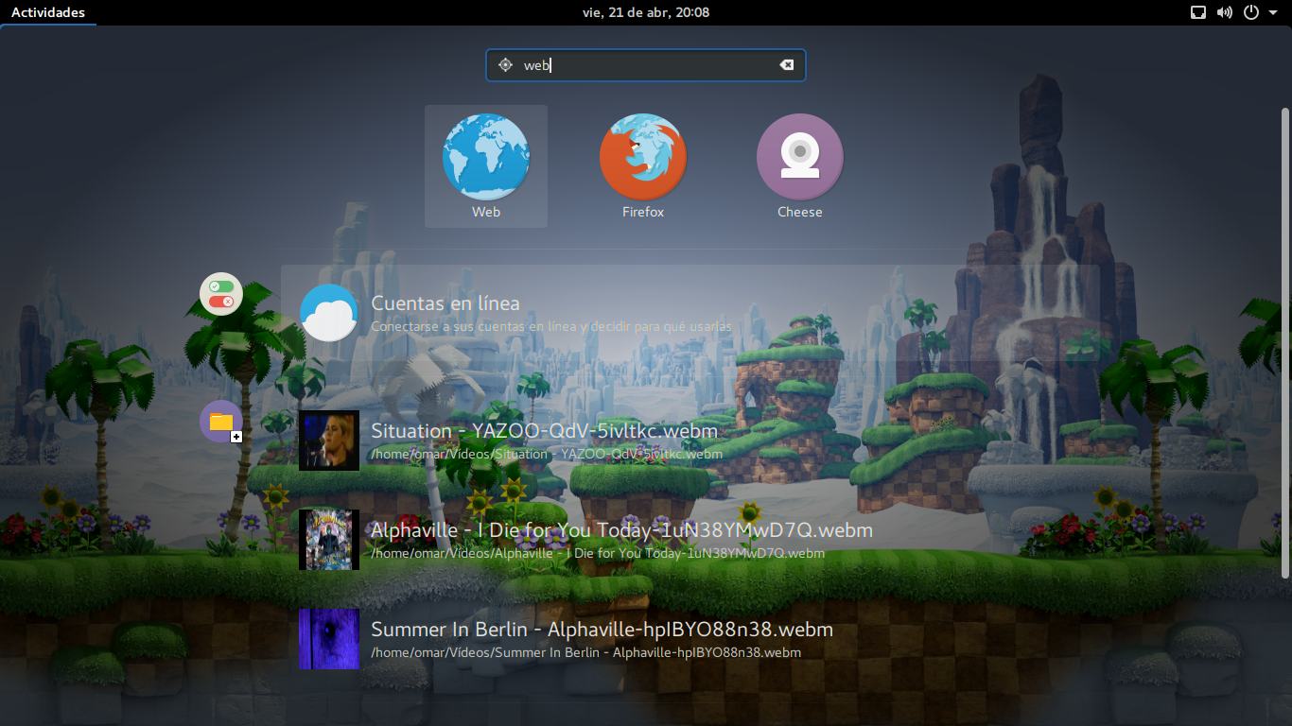Click the vertical scrollbar on the right edge
1292x726 pixels.
[1285, 342]
